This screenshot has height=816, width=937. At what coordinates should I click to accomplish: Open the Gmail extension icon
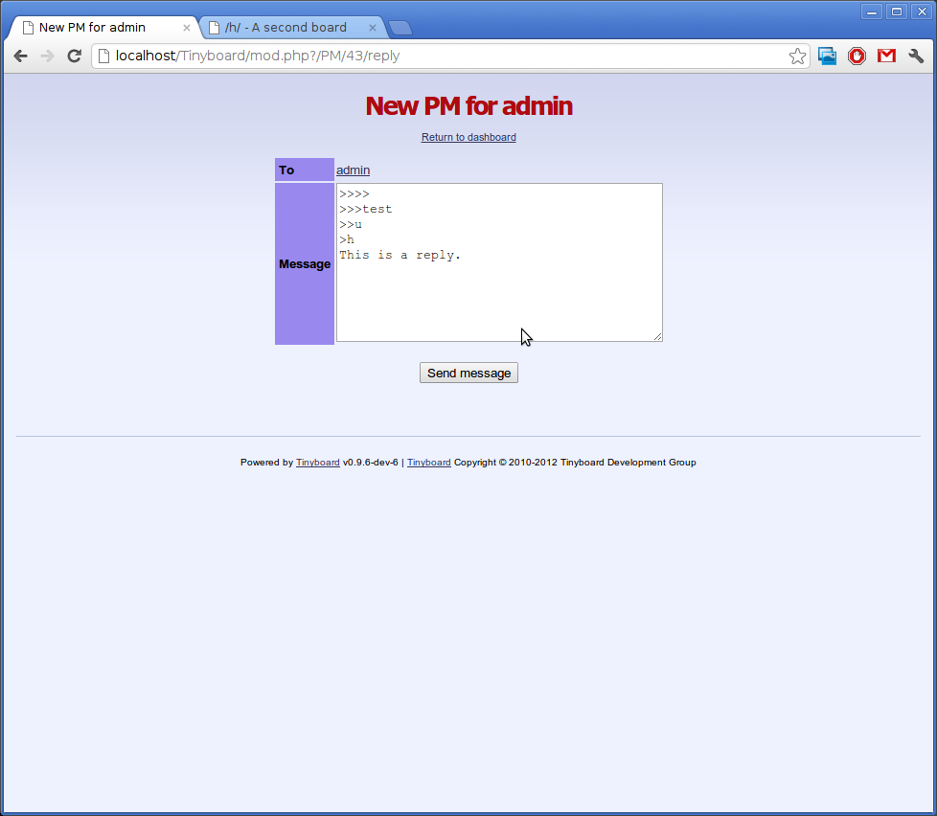[886, 57]
